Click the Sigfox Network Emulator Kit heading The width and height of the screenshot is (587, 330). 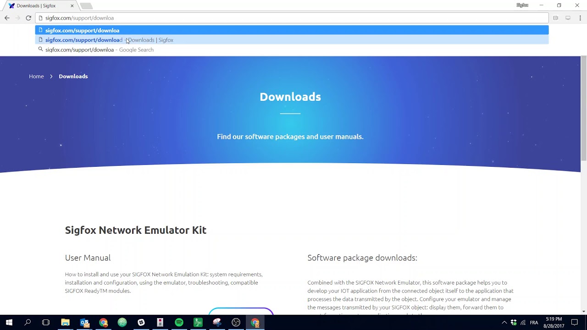pyautogui.click(x=136, y=230)
